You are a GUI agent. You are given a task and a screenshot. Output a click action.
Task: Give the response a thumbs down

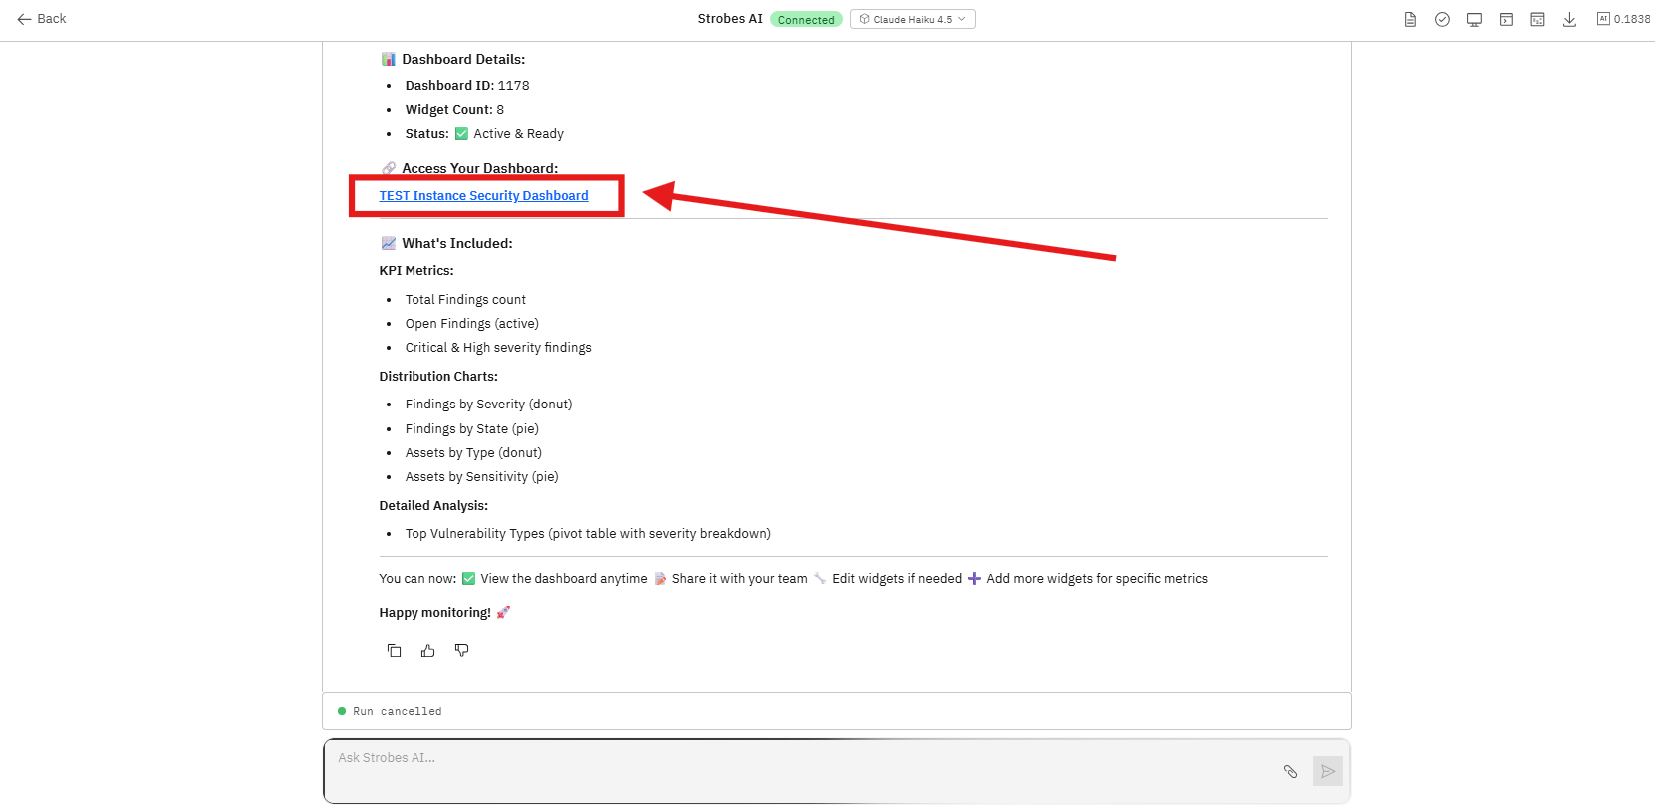click(461, 650)
